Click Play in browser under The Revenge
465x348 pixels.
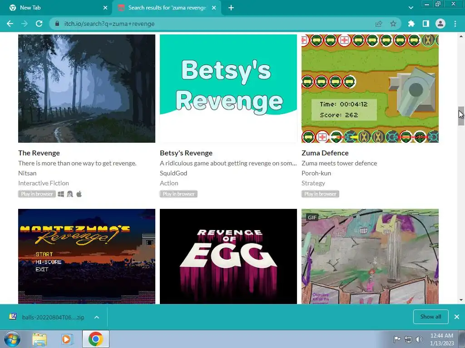pyautogui.click(x=37, y=194)
